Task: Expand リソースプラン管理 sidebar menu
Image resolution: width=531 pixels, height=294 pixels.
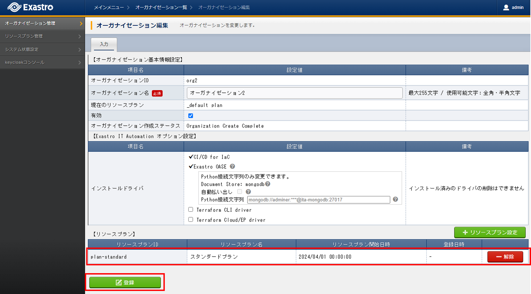Action: 42,36
